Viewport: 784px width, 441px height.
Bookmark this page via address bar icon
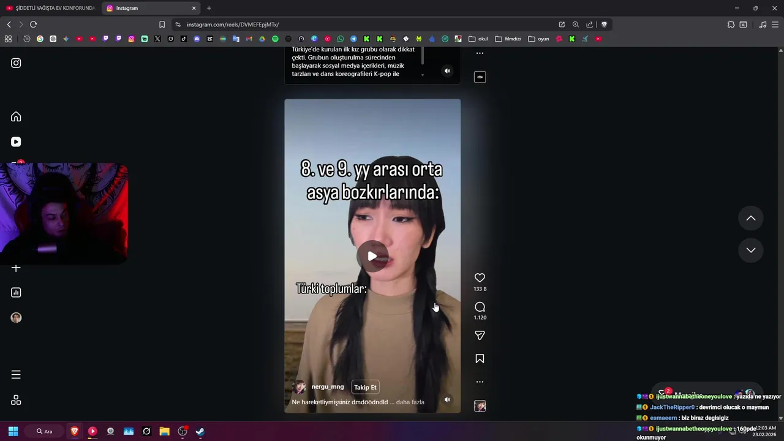click(162, 24)
